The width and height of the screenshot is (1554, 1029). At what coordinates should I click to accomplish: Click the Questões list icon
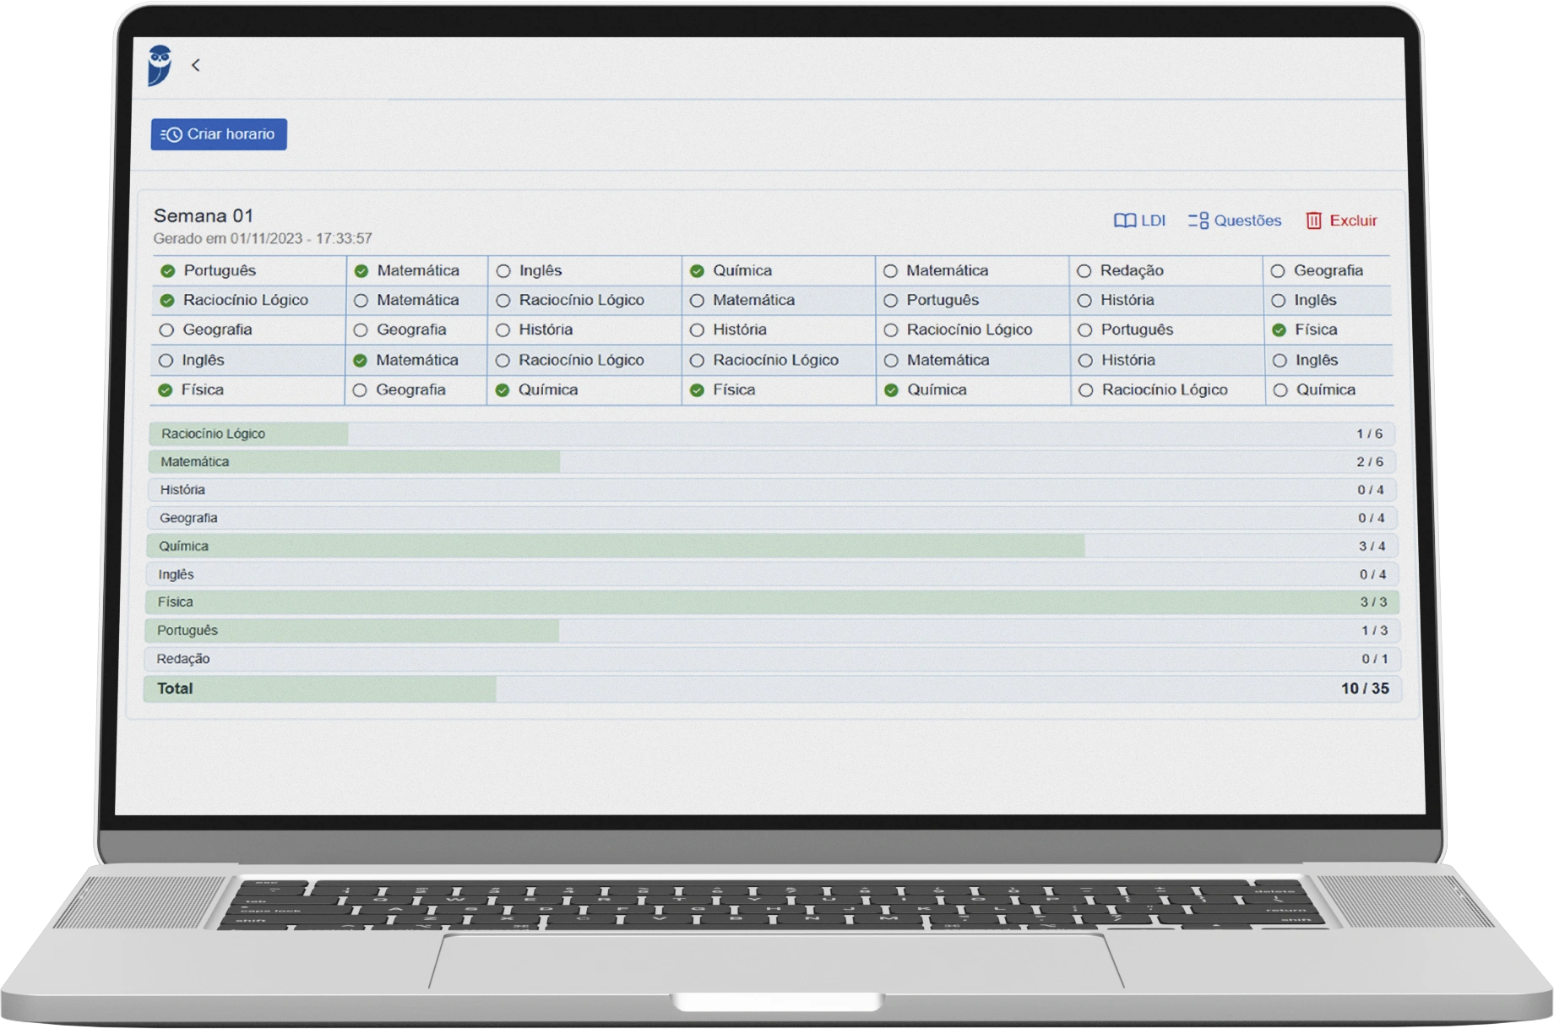tap(1198, 220)
